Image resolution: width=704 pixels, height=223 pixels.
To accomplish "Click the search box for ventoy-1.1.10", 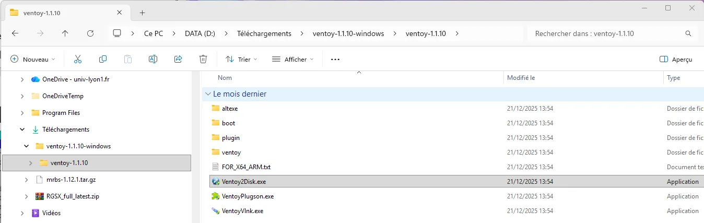I will pos(606,33).
